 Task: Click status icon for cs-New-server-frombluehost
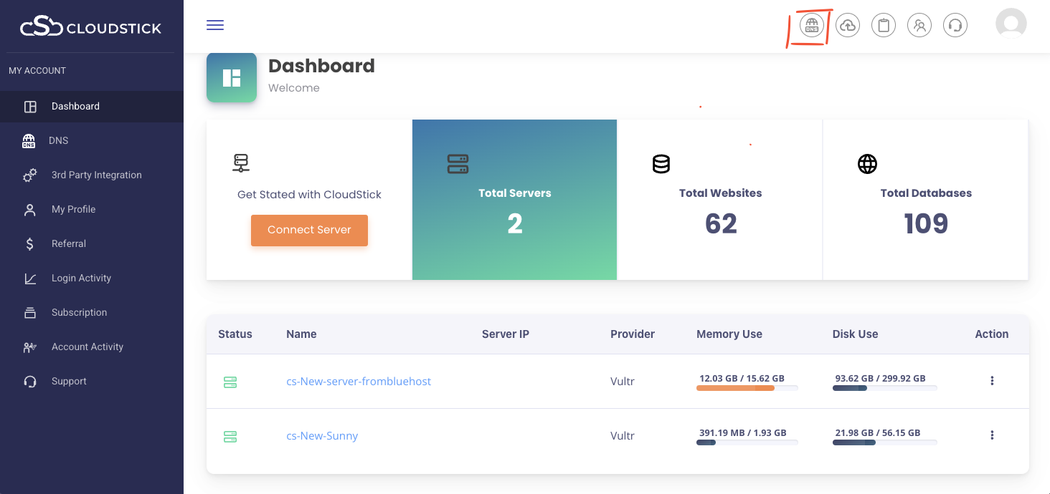tap(230, 382)
